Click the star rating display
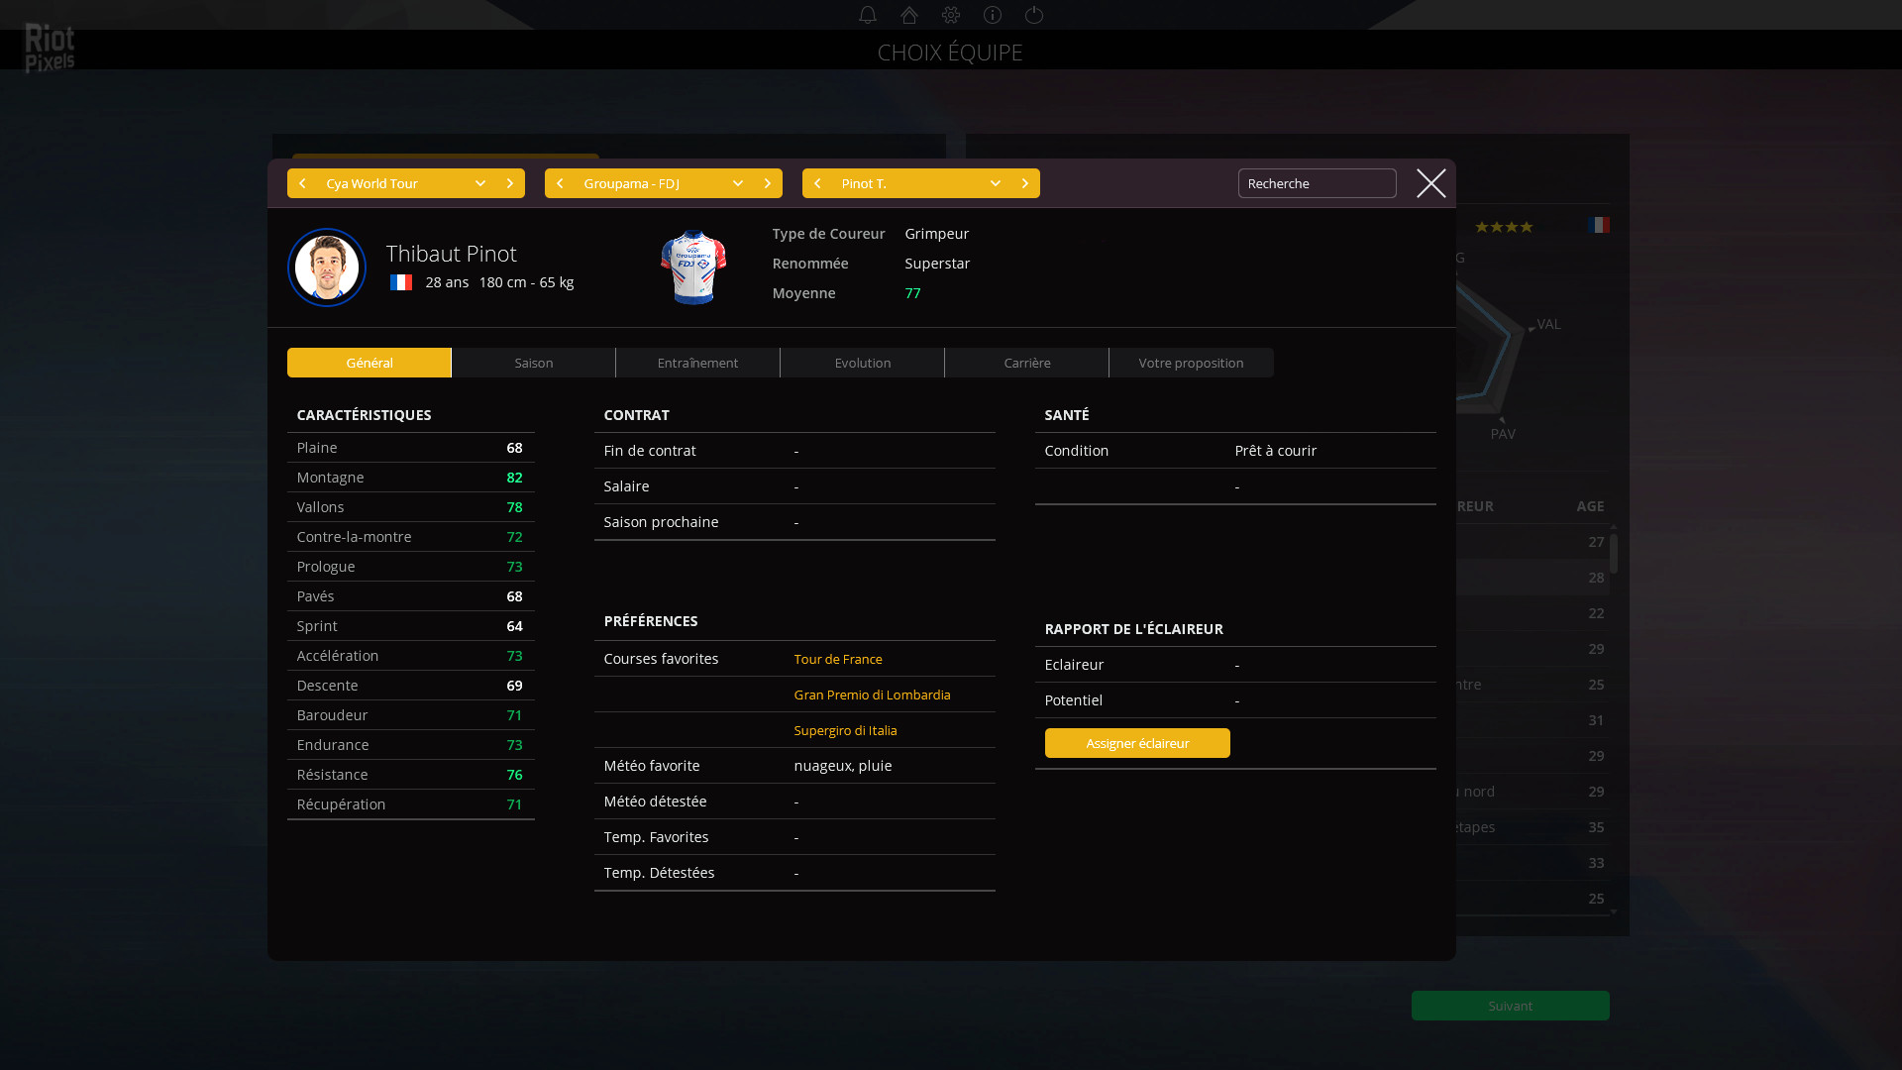This screenshot has height=1070, width=1902. tap(1505, 226)
